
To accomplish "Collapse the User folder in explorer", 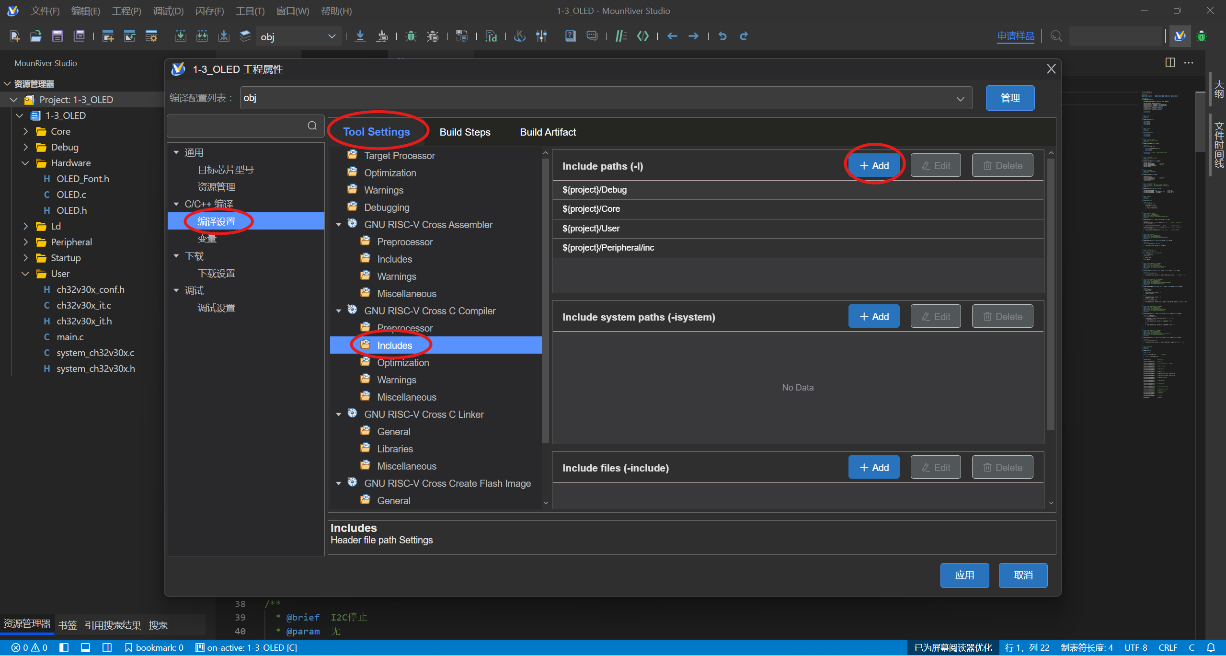I will pos(25,274).
